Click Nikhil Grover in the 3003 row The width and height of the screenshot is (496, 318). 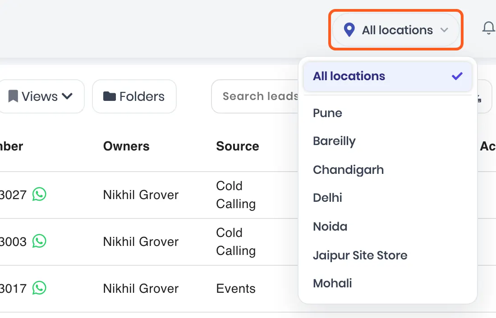(x=141, y=241)
